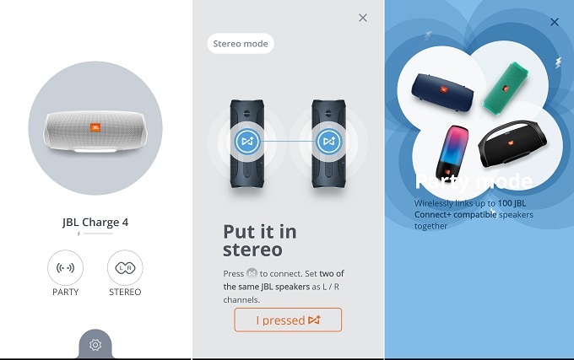Click the small Connect icon in instructions
Viewport: 574px width, 360px height.
pyautogui.click(x=252, y=273)
